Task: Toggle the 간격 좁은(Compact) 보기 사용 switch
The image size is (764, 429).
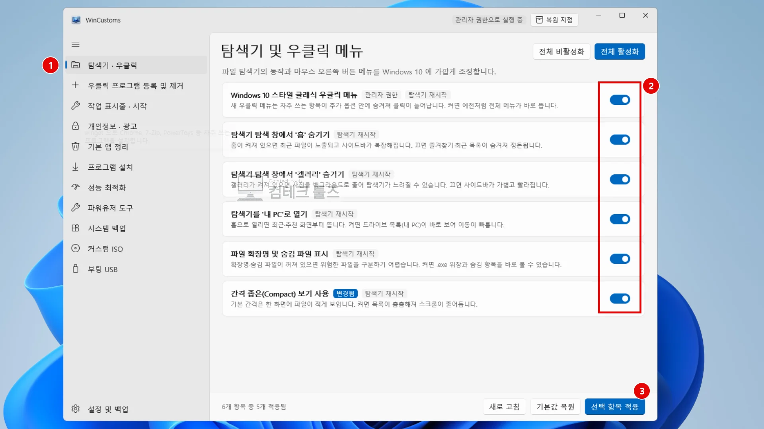Action: point(620,299)
